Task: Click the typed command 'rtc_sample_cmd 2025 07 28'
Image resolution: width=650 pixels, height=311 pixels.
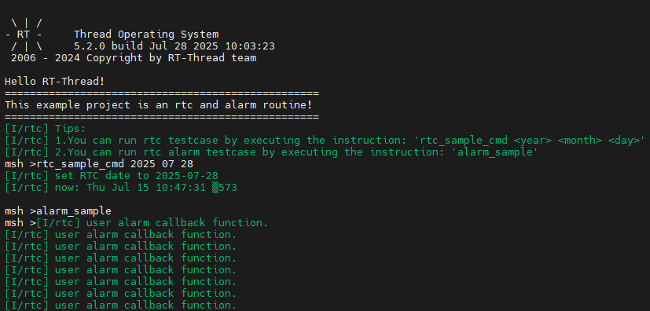Action: 115,164
